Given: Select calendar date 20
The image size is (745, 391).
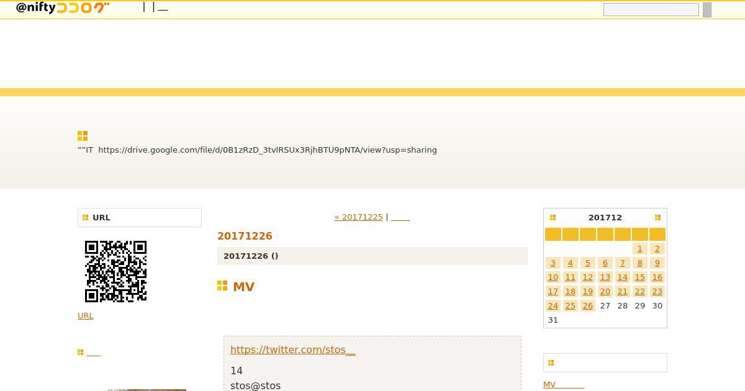Looking at the screenshot, I should click(x=605, y=291).
